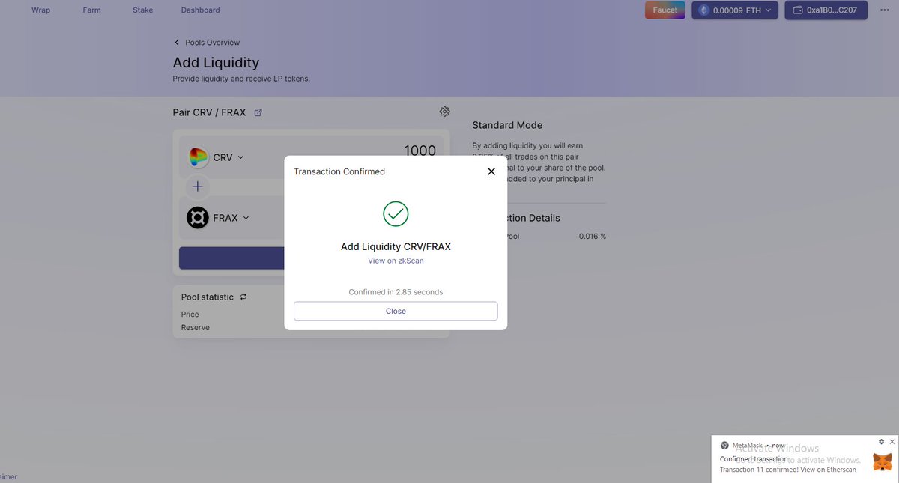Close the MetaMask notification
The height and width of the screenshot is (483, 899).
892,442
